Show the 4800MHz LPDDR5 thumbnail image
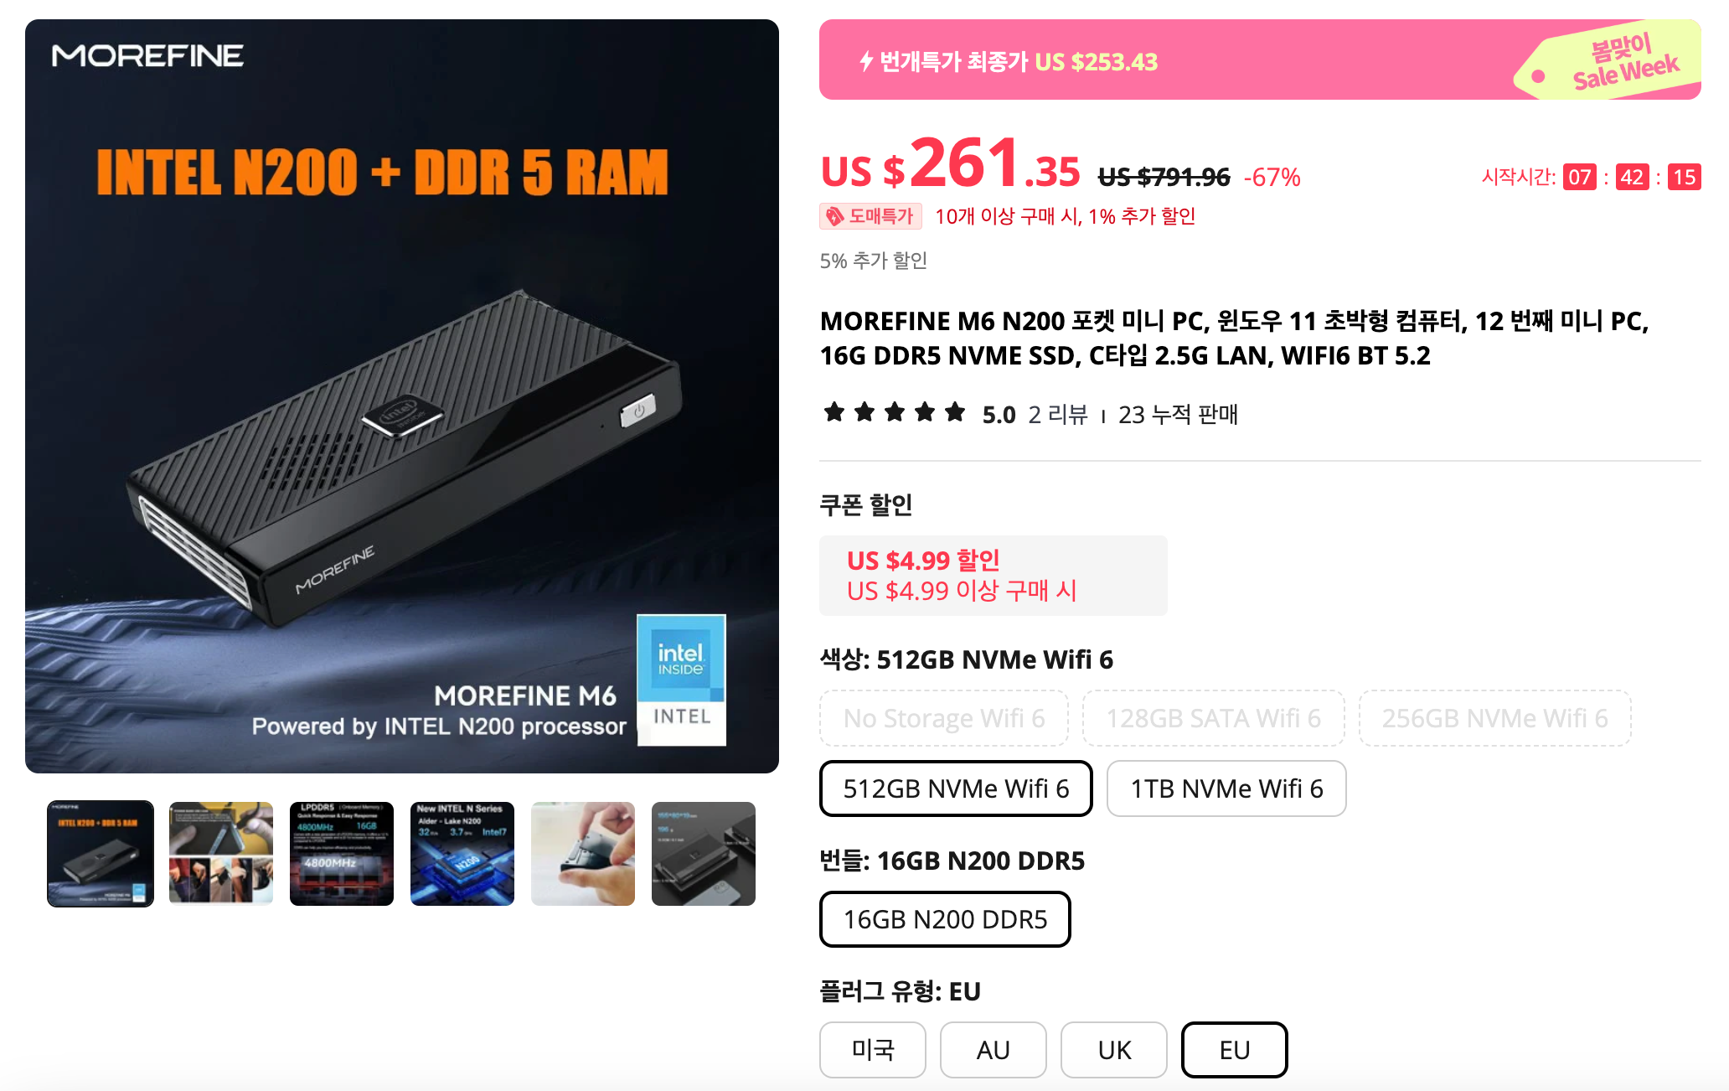The width and height of the screenshot is (1729, 1091). pyautogui.click(x=342, y=854)
